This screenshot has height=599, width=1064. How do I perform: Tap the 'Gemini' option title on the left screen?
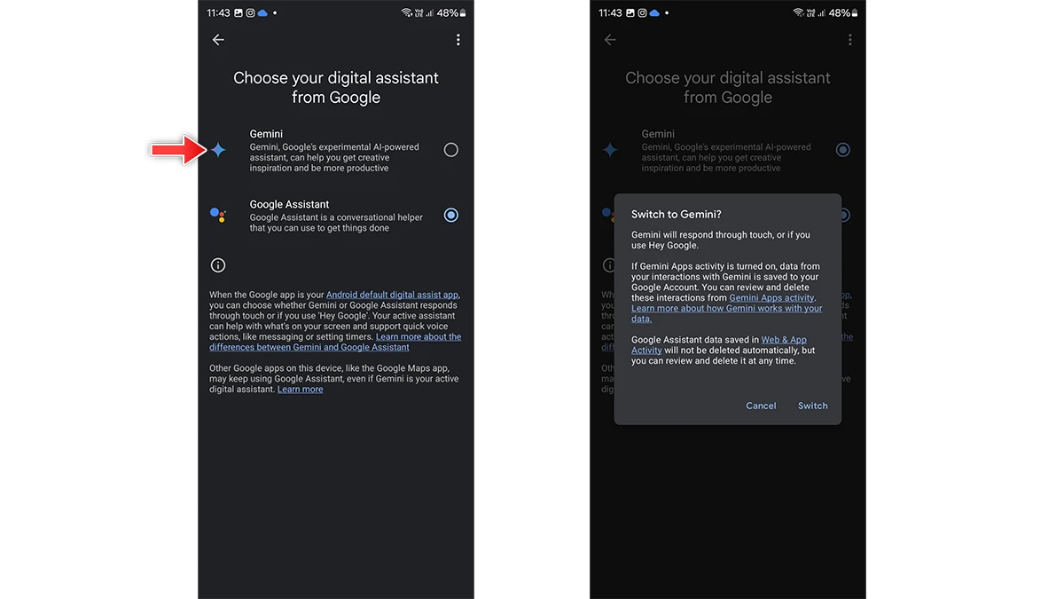(266, 134)
